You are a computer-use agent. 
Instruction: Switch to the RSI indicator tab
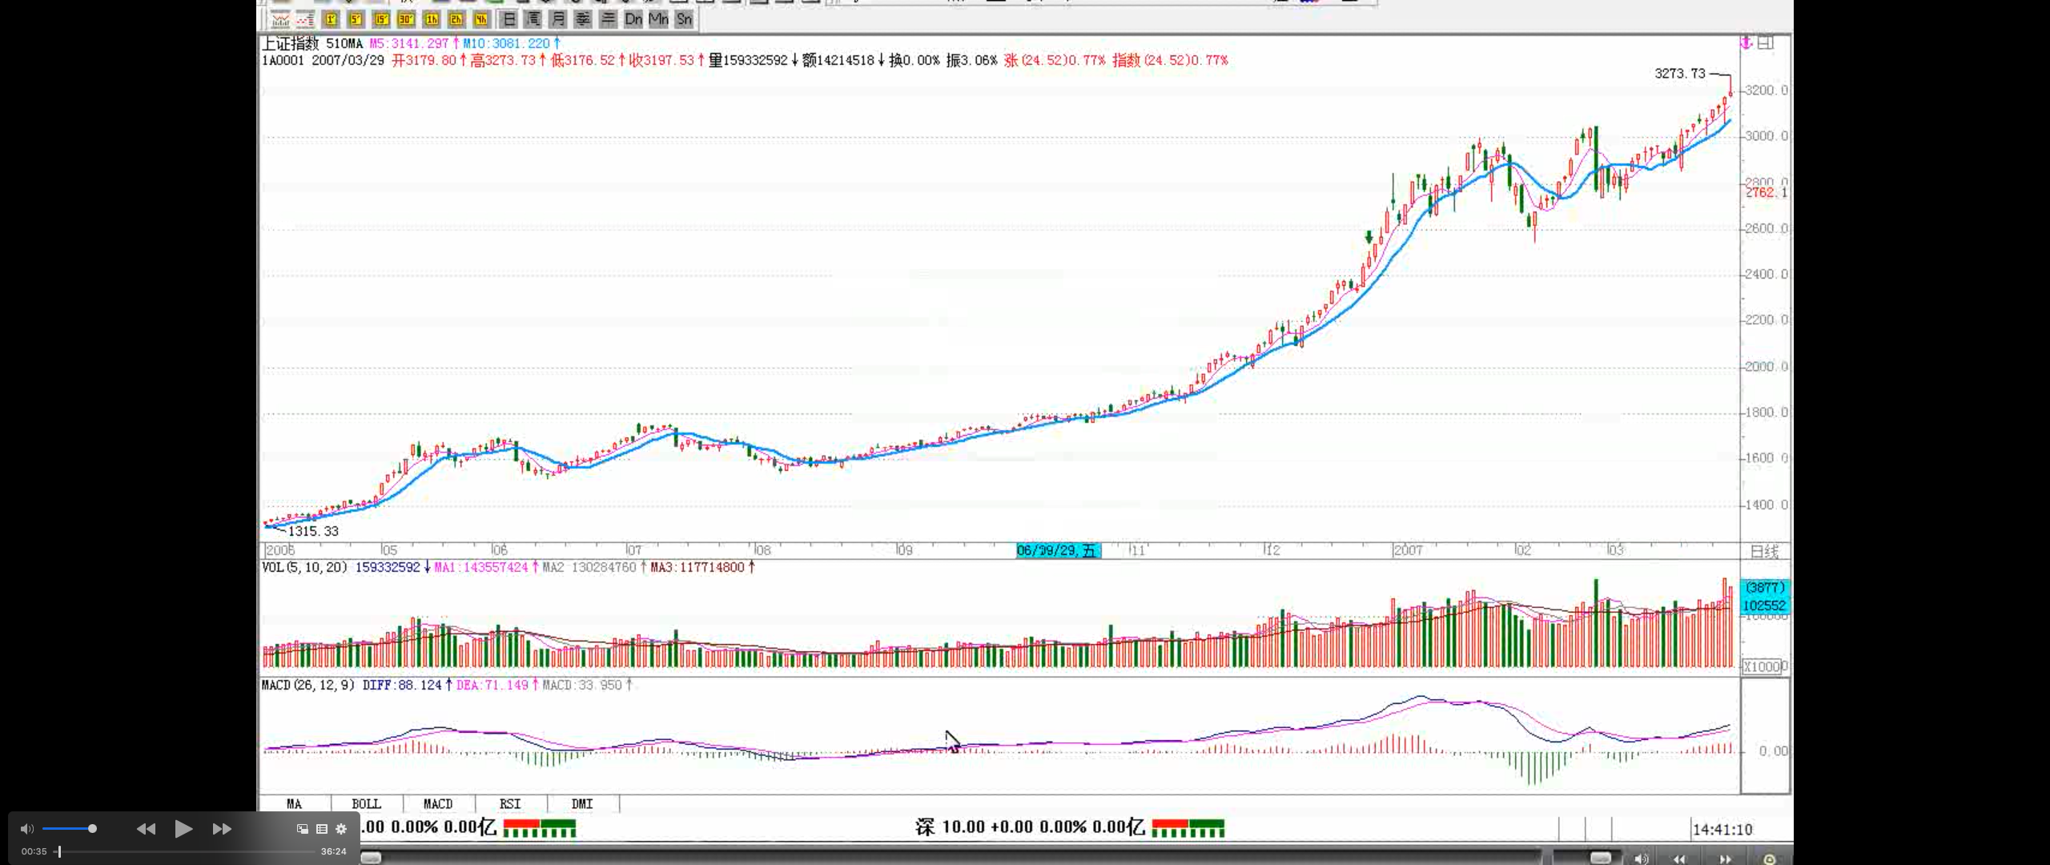click(510, 804)
